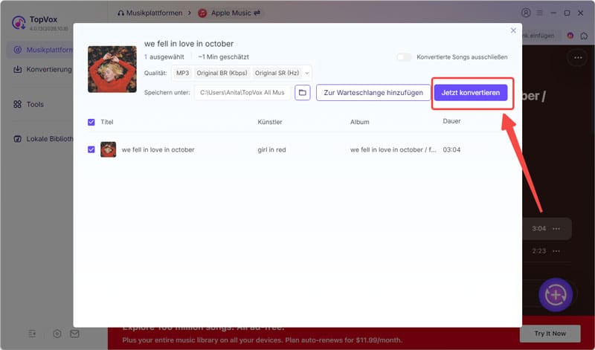Image resolution: width=595 pixels, height=350 pixels.
Task: Click Jetzt konvertieren button
Action: 471,93
